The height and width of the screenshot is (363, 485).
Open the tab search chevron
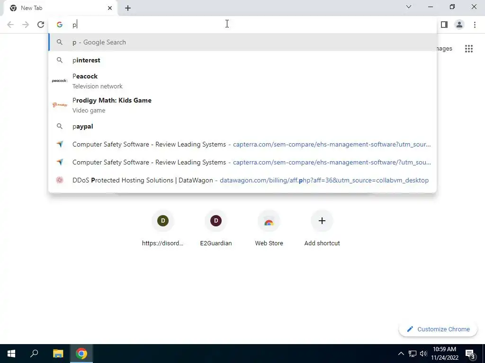[x=409, y=7]
